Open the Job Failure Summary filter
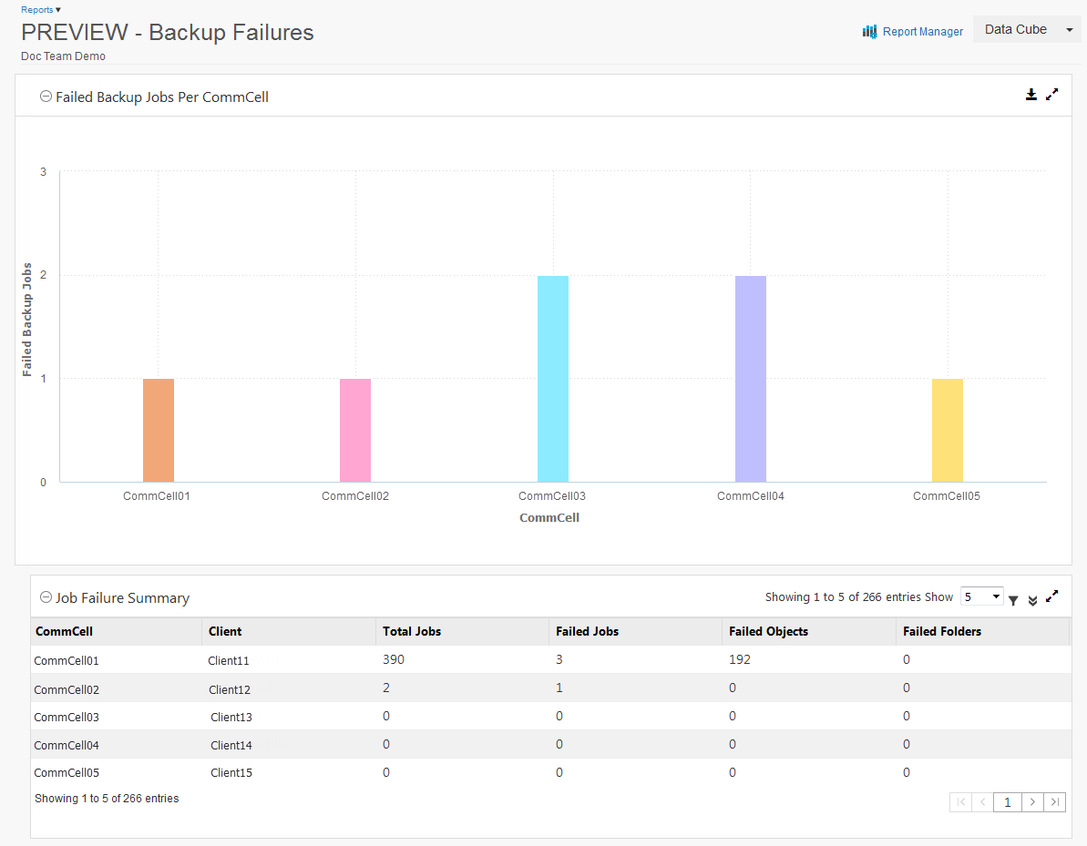 point(1013,599)
